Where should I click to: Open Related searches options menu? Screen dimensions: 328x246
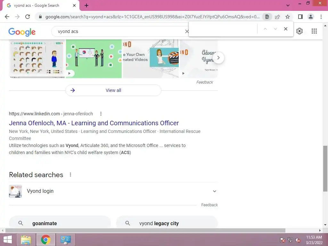70,175
